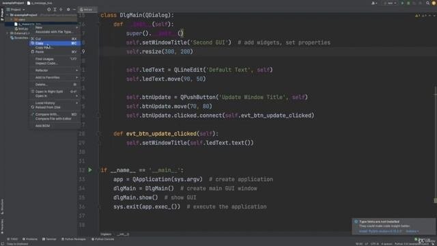Open Search Everywhere magnifier icon
437x246 pixels.
click(x=427, y=3)
